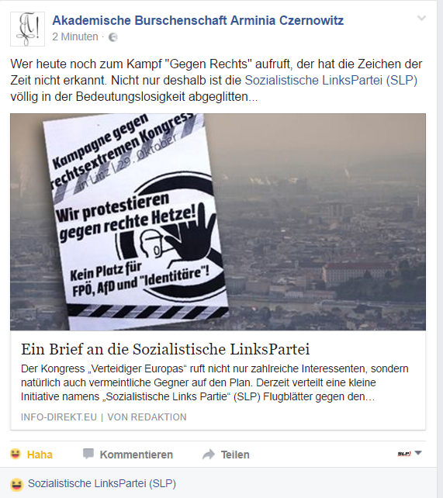
Task: Open the Arminia Czernowitz page profile picture
Action: [x=27, y=29]
